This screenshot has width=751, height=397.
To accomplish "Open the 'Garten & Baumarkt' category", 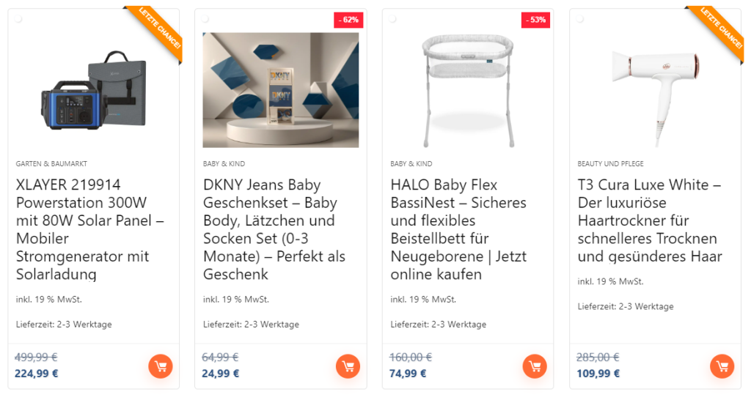I will tap(51, 164).
